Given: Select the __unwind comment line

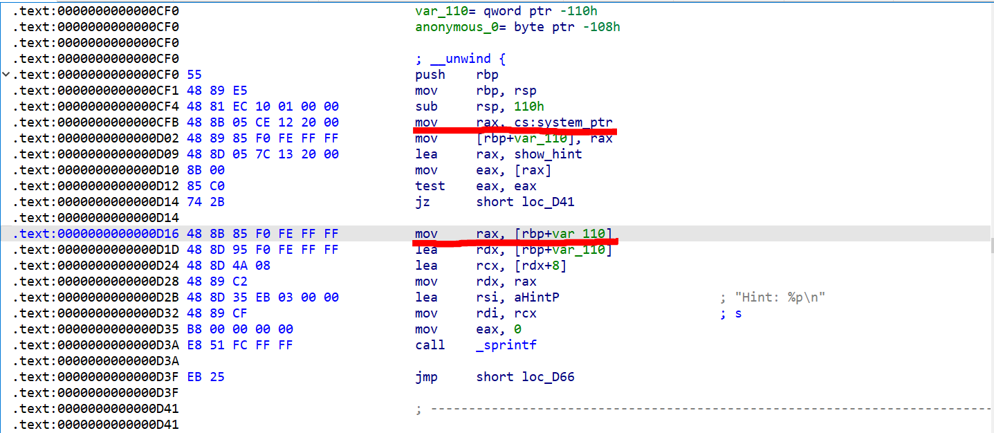Looking at the screenshot, I should point(461,59).
